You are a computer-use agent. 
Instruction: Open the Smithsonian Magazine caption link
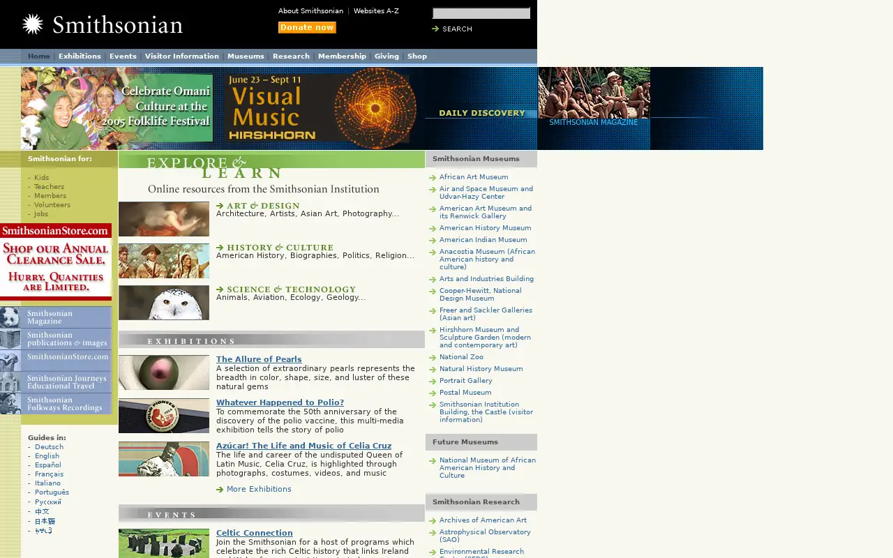[x=593, y=123]
